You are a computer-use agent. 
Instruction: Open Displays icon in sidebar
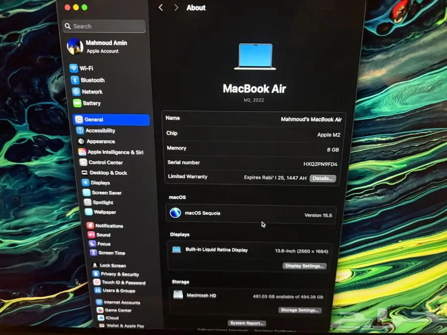point(85,183)
